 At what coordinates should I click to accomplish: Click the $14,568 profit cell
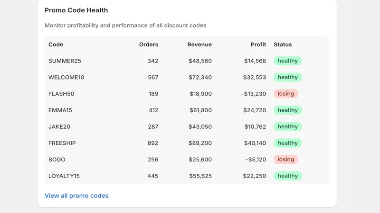coord(255,61)
